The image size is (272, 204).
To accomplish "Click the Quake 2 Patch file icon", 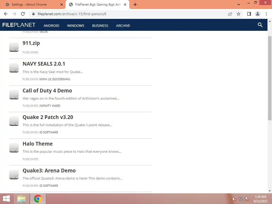I will (x=14, y=121).
